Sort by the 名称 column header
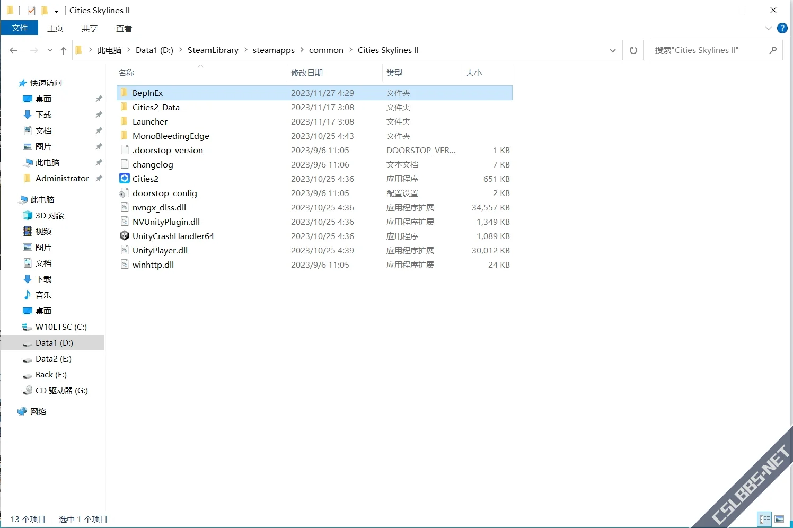This screenshot has height=528, width=793. pyautogui.click(x=126, y=73)
